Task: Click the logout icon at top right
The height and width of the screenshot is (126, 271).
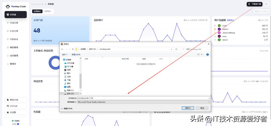Action: point(266,4)
